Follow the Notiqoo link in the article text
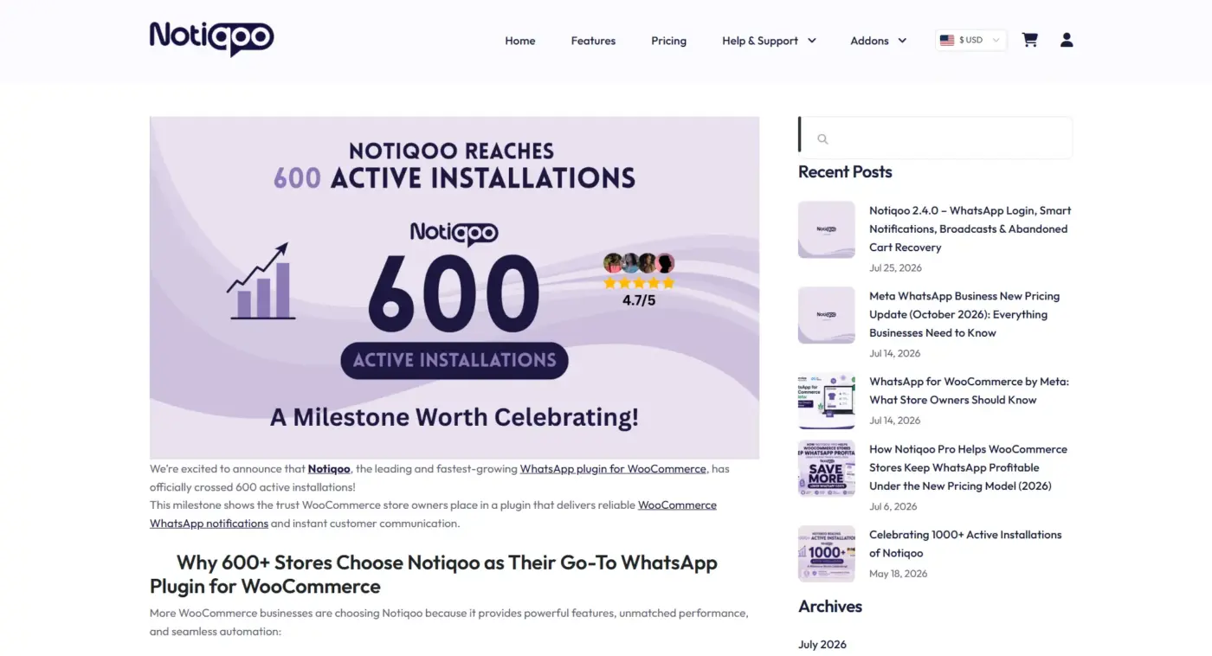Viewport: 1212px width, 656px height. (x=329, y=468)
